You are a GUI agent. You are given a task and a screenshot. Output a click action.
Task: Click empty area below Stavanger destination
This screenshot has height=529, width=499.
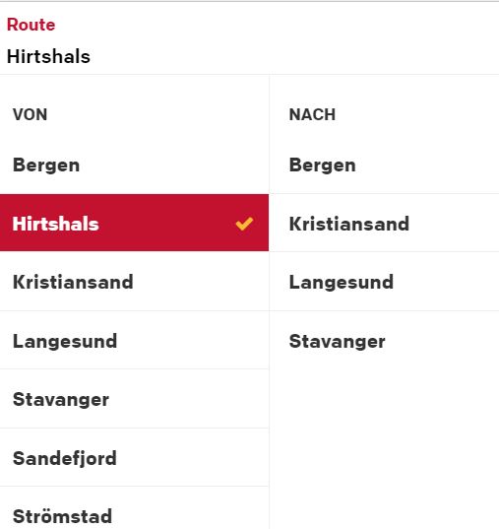click(x=385, y=448)
